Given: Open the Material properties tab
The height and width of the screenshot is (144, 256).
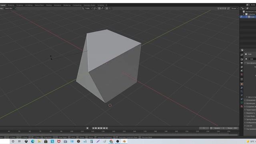Looking at the screenshot, I should 242,106.
